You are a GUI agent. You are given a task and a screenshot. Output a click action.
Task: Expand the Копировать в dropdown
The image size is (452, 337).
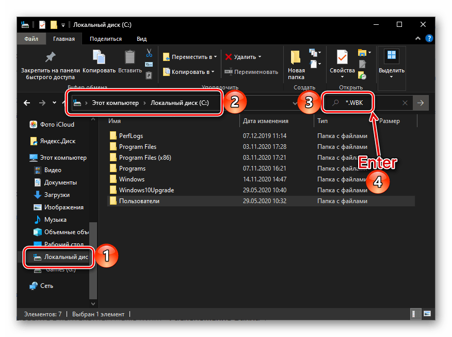(214, 72)
